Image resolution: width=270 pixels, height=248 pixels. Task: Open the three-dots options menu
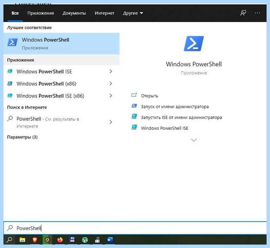pyautogui.click(x=257, y=13)
